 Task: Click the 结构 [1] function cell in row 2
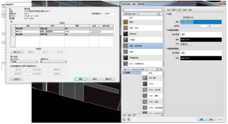(27, 31)
